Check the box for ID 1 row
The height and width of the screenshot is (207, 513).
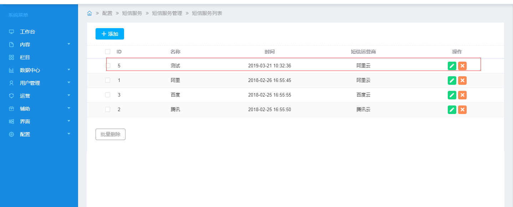click(108, 80)
